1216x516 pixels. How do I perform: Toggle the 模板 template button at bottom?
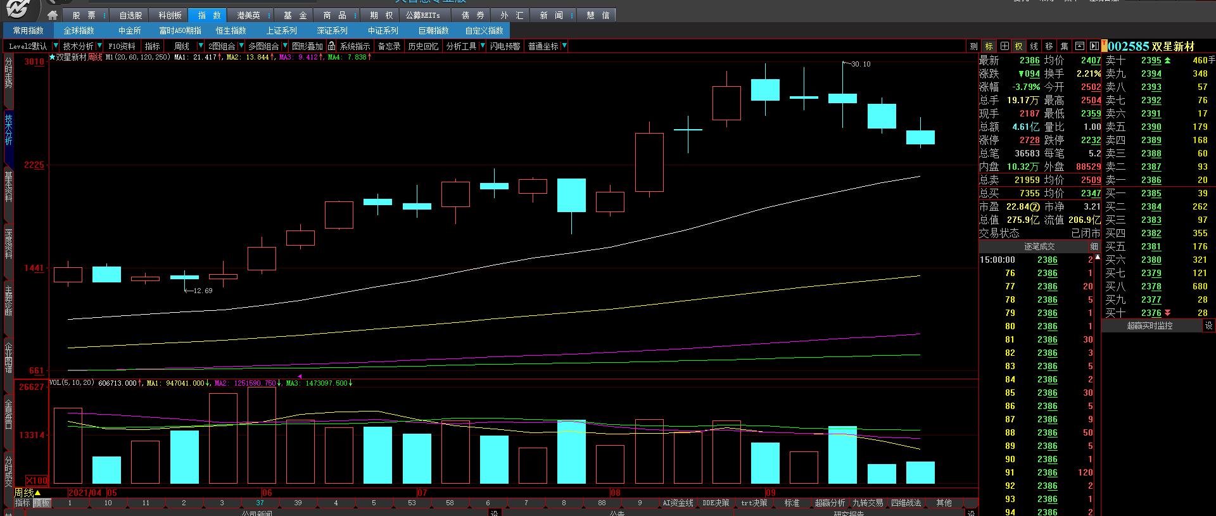click(x=42, y=503)
